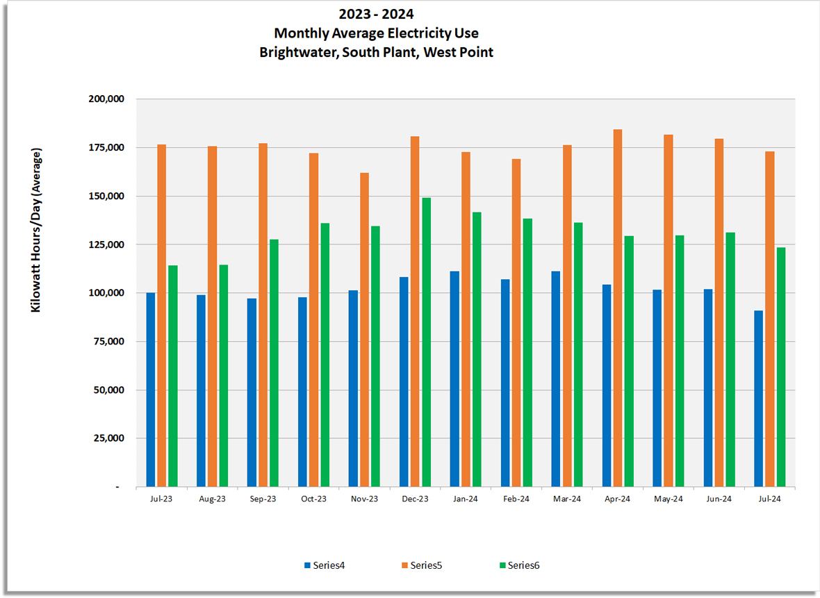Select the blue bar for Mar-24

[x=555, y=379]
